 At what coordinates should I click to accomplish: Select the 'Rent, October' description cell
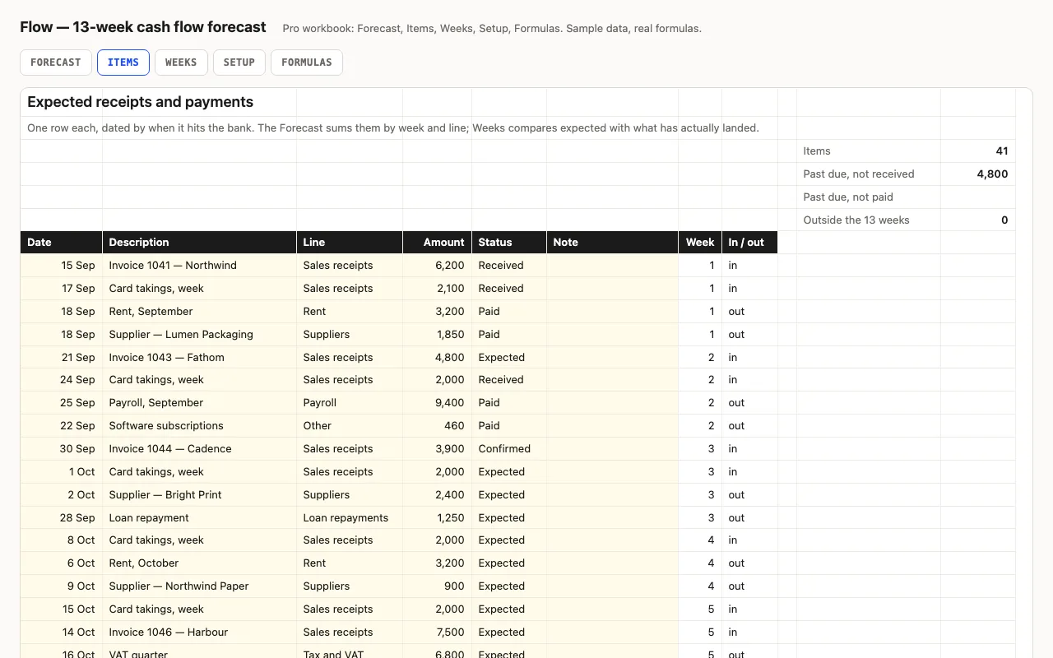point(200,563)
